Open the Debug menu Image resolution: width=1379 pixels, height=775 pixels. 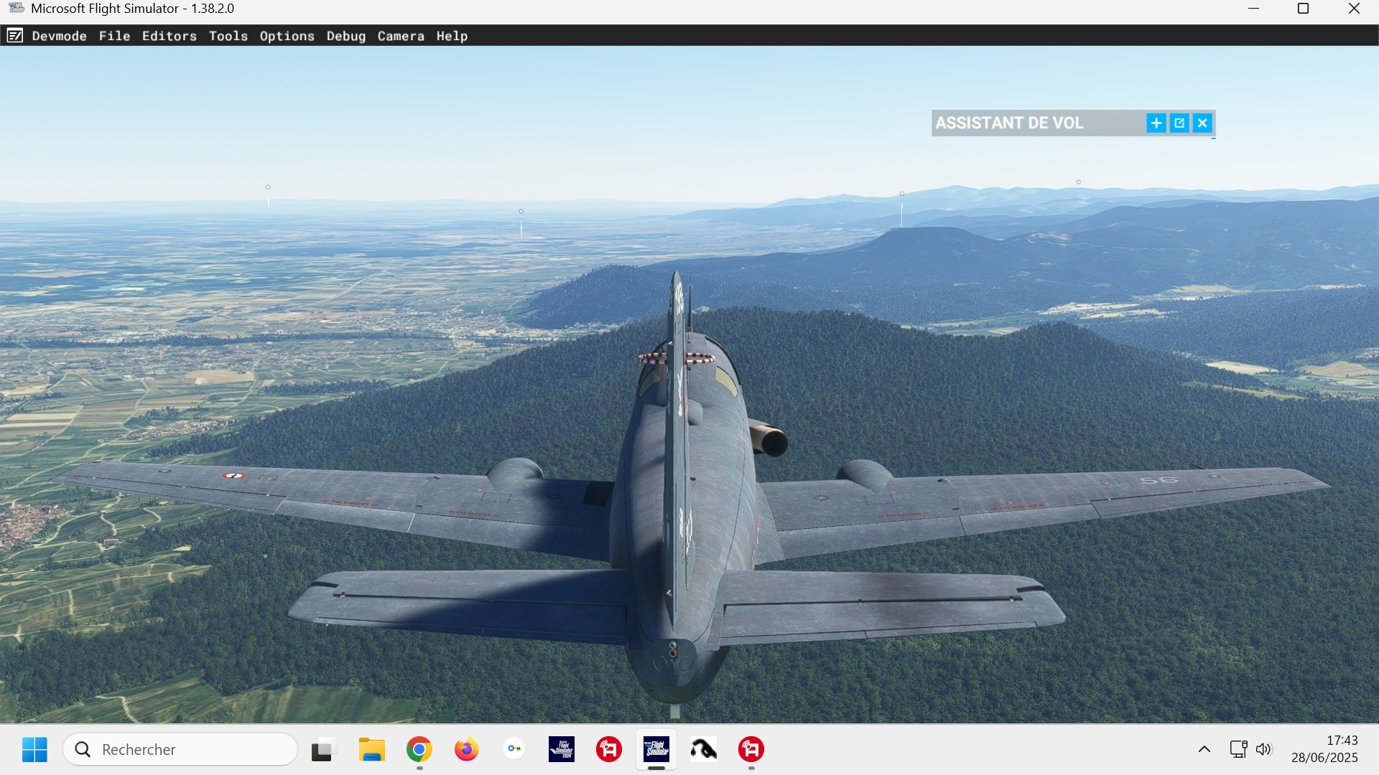click(345, 36)
